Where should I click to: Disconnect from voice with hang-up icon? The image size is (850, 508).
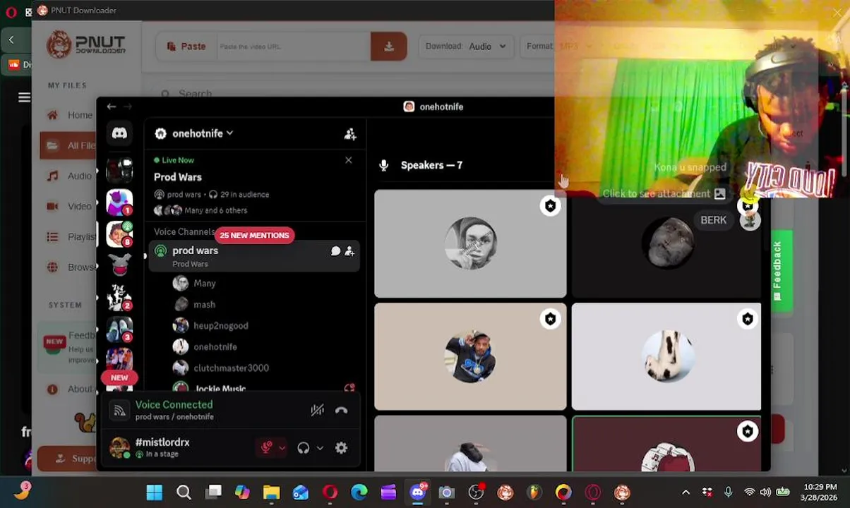coord(341,410)
